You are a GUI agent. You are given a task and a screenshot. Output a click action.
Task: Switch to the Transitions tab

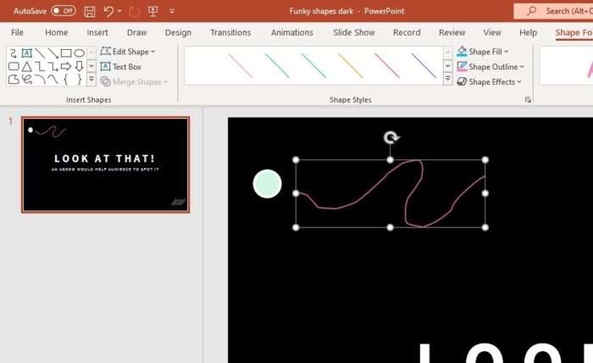tap(230, 32)
